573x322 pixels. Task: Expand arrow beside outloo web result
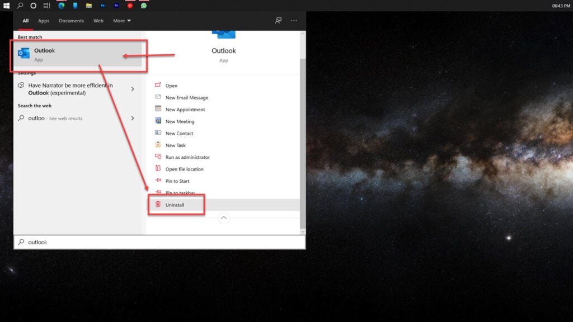(x=133, y=119)
